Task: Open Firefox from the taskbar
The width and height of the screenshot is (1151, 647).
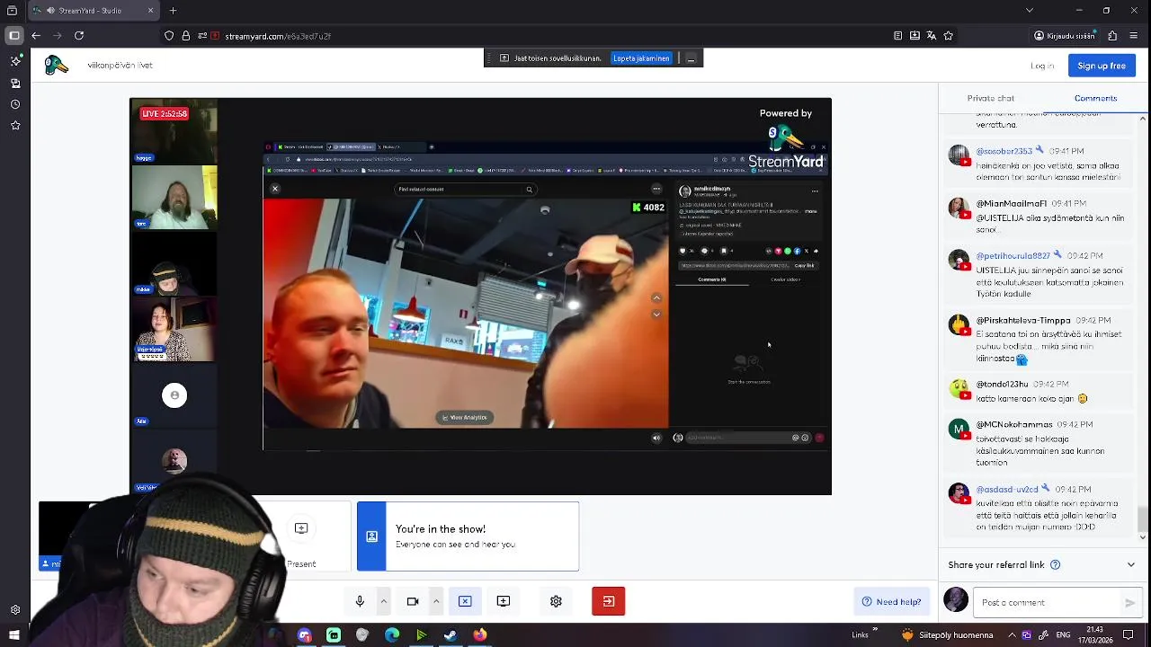Action: point(480,635)
